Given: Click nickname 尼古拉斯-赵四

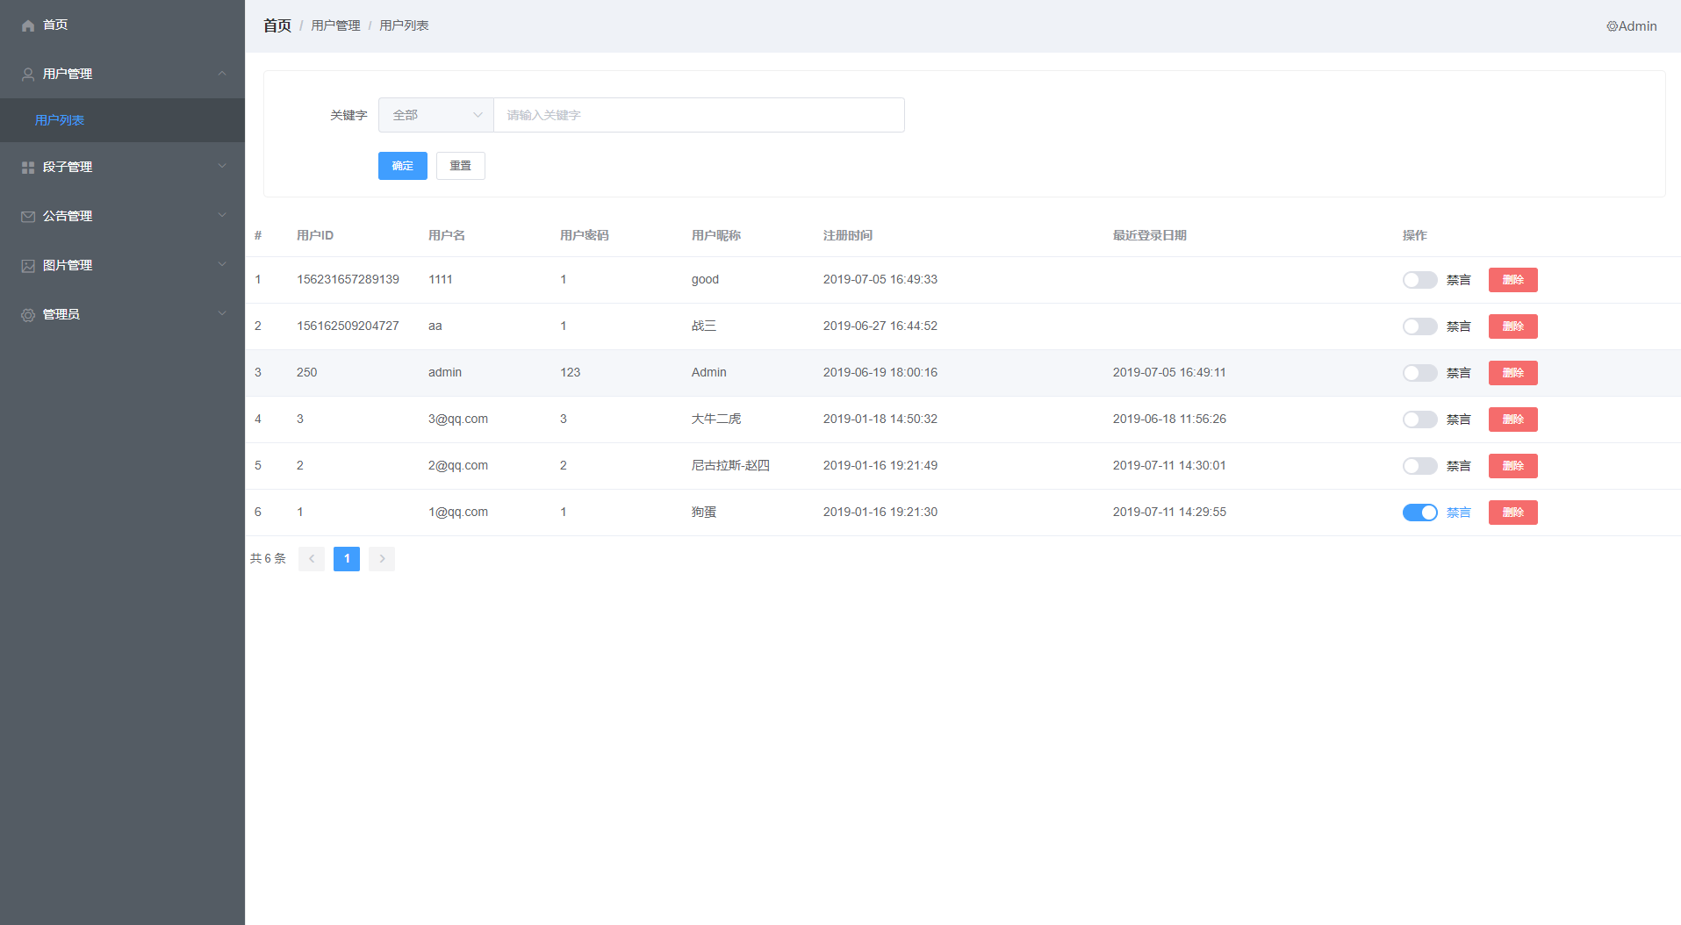Looking at the screenshot, I should pyautogui.click(x=730, y=466).
